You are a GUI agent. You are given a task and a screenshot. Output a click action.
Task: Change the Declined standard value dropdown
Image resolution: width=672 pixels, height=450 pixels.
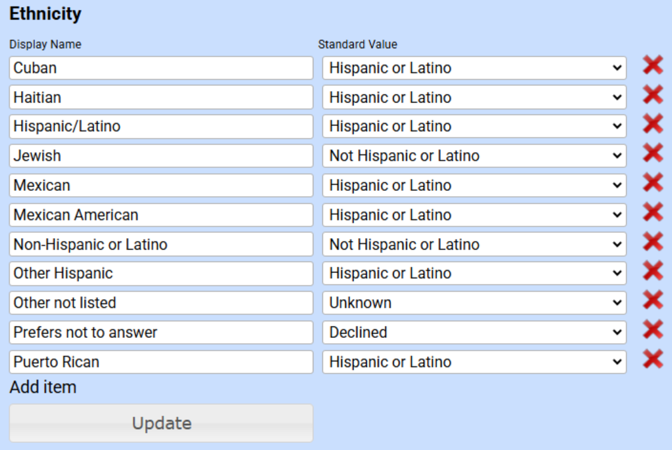coord(474,332)
